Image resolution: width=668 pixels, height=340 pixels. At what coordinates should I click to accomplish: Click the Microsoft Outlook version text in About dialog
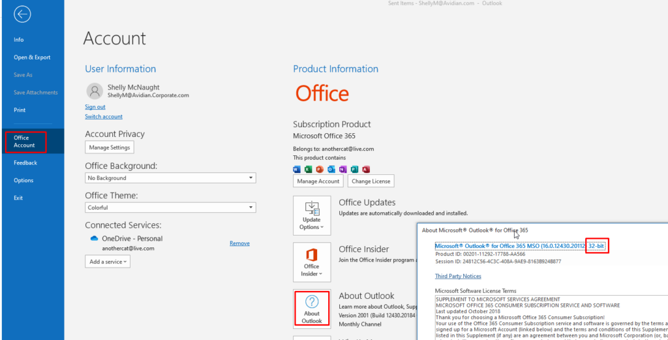pos(520,246)
